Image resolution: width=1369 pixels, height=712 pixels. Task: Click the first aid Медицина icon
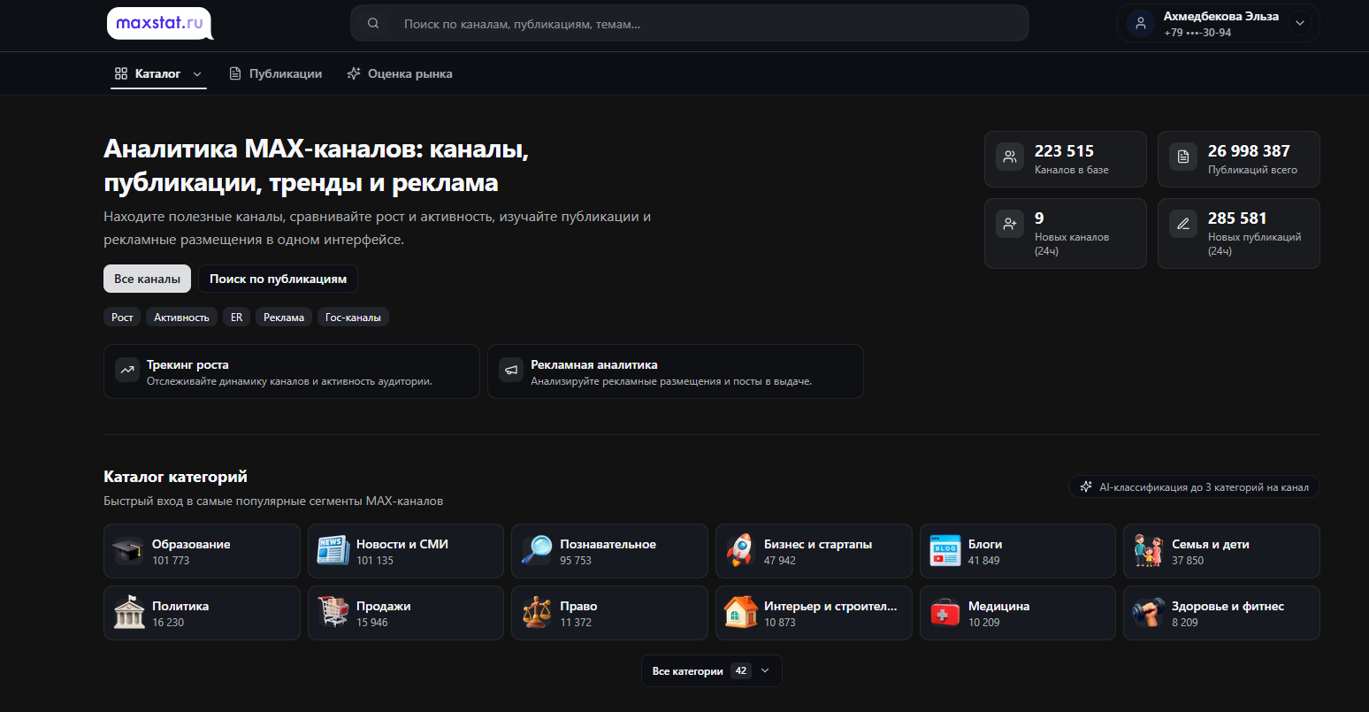coord(945,613)
